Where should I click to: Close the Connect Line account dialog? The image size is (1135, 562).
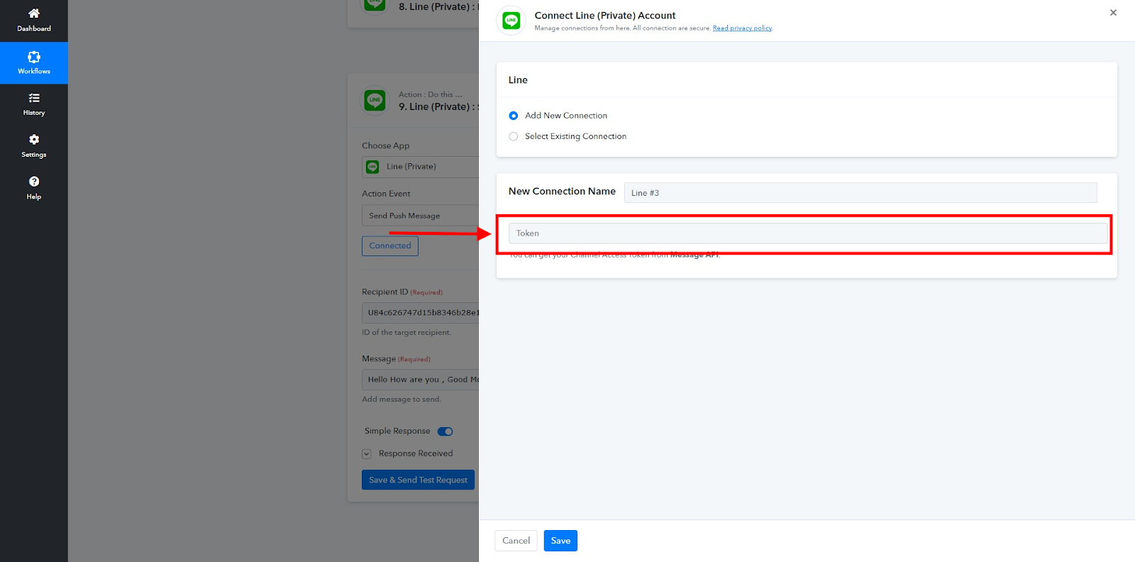coord(1113,13)
